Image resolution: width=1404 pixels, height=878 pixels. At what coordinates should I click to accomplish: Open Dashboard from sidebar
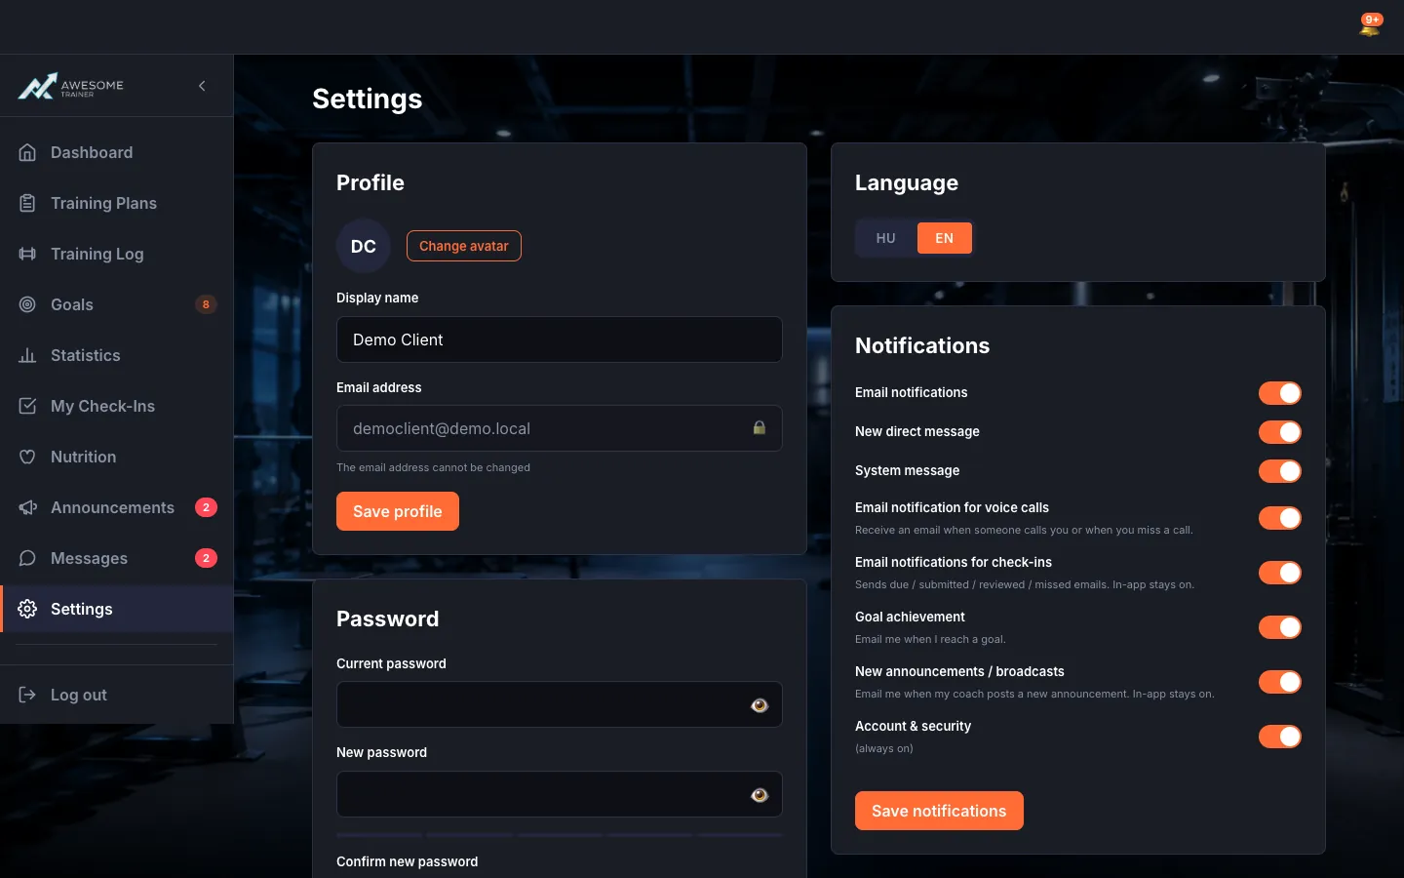coord(117,152)
